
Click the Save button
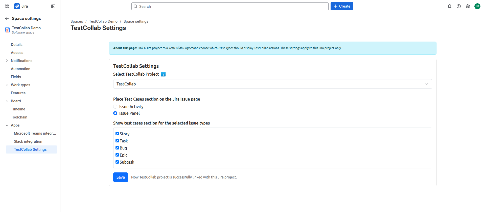121,177
